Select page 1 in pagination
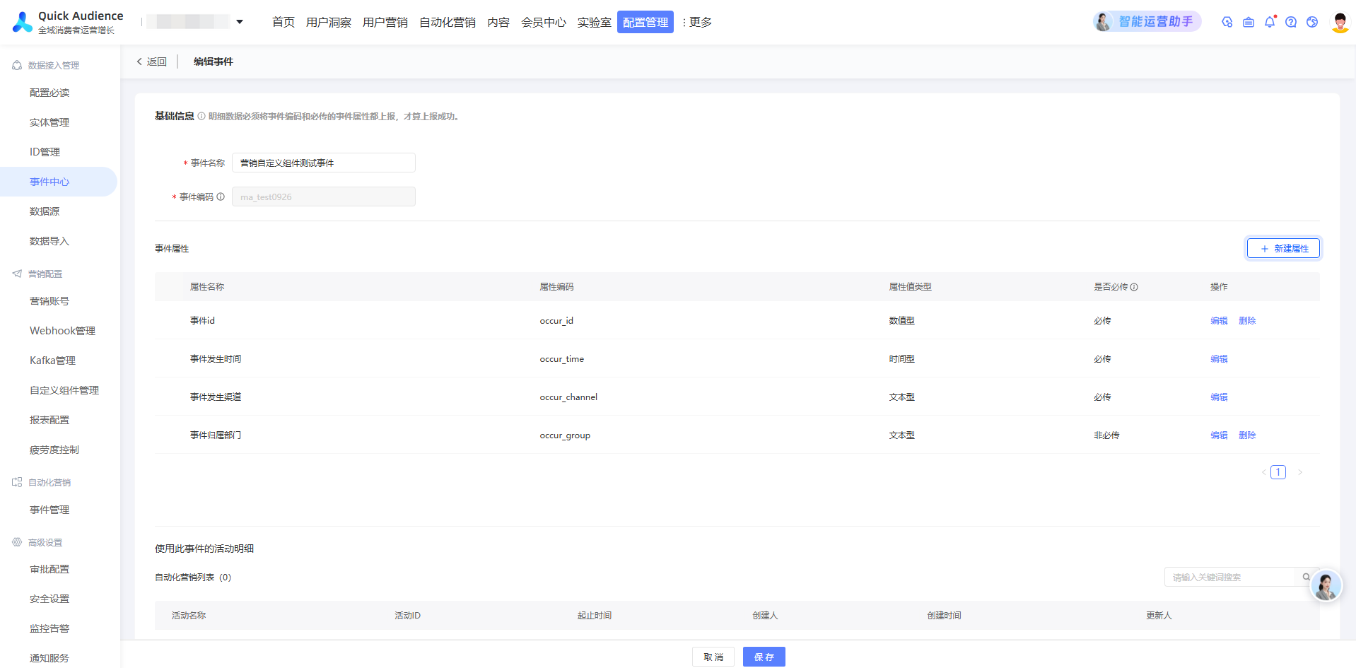The image size is (1356, 668). pyautogui.click(x=1278, y=472)
